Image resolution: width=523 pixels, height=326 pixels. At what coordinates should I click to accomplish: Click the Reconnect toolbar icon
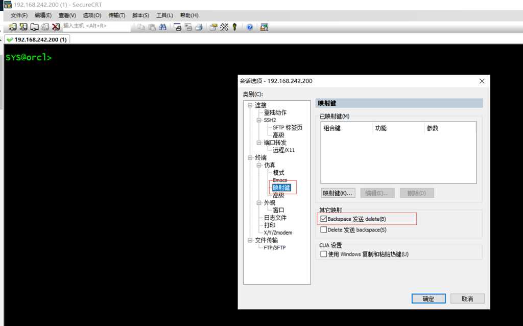(45, 27)
